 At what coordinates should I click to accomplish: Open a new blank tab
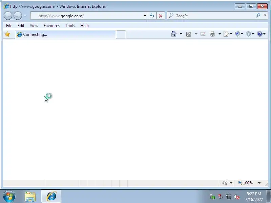click(121, 35)
